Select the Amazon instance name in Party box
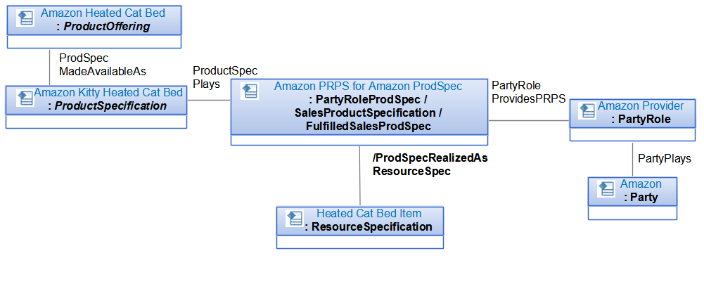This screenshot has height=289, width=704. (641, 184)
